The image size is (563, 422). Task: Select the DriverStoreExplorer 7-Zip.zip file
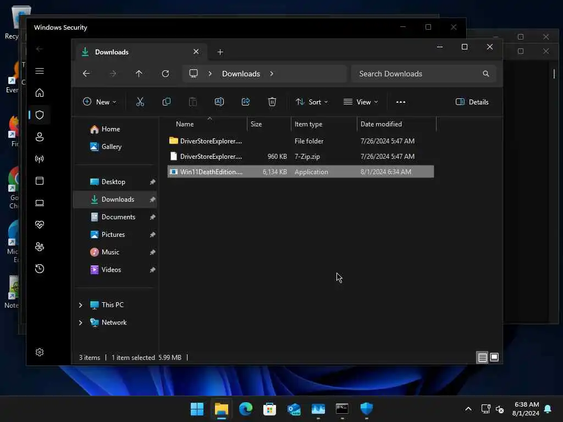301,157
